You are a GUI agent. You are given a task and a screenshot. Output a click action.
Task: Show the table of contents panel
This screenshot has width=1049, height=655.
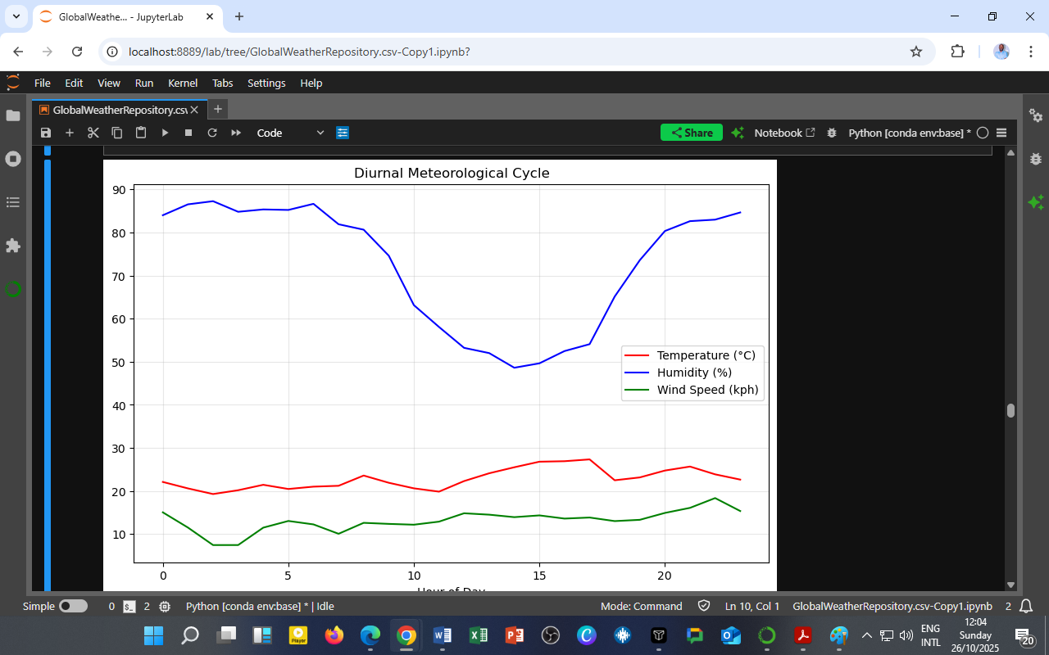coord(13,202)
